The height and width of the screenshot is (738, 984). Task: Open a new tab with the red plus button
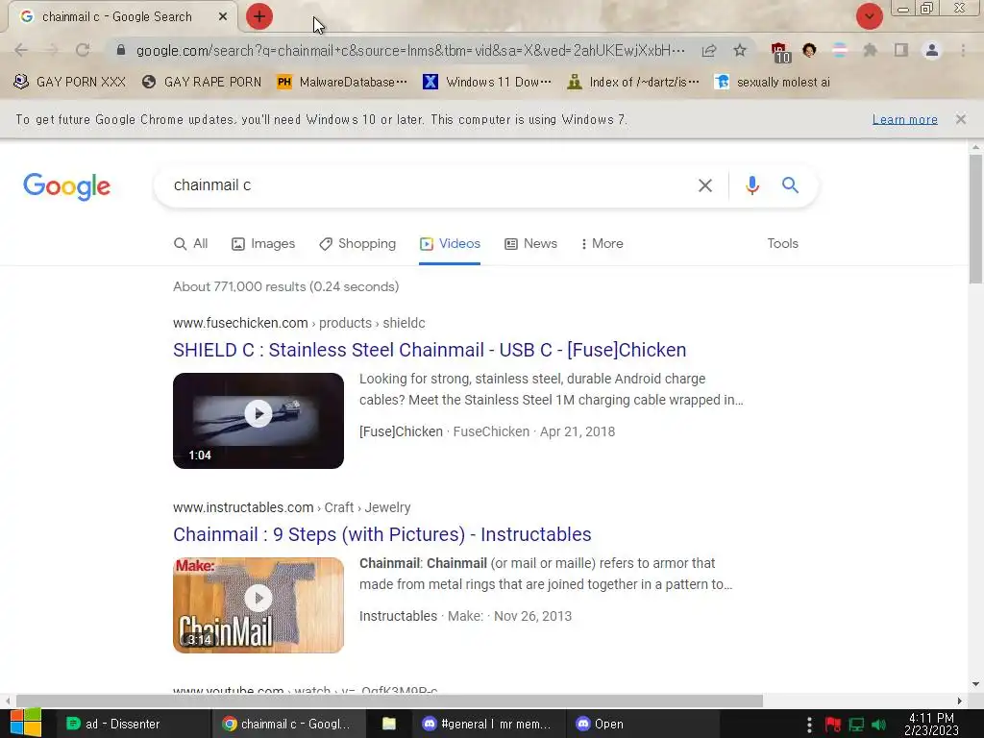pyautogui.click(x=259, y=16)
